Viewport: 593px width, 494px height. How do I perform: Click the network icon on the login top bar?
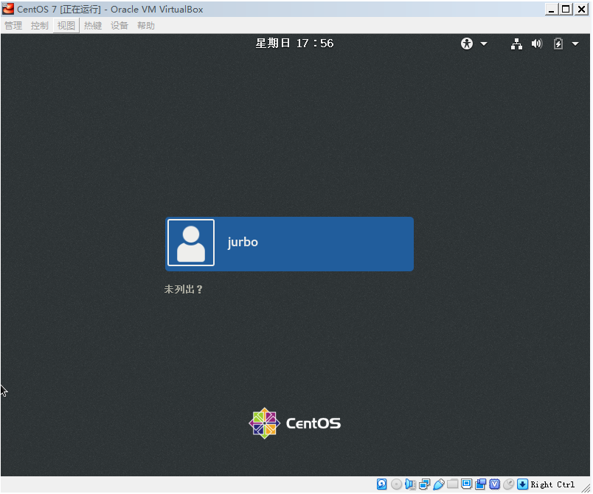pos(516,44)
